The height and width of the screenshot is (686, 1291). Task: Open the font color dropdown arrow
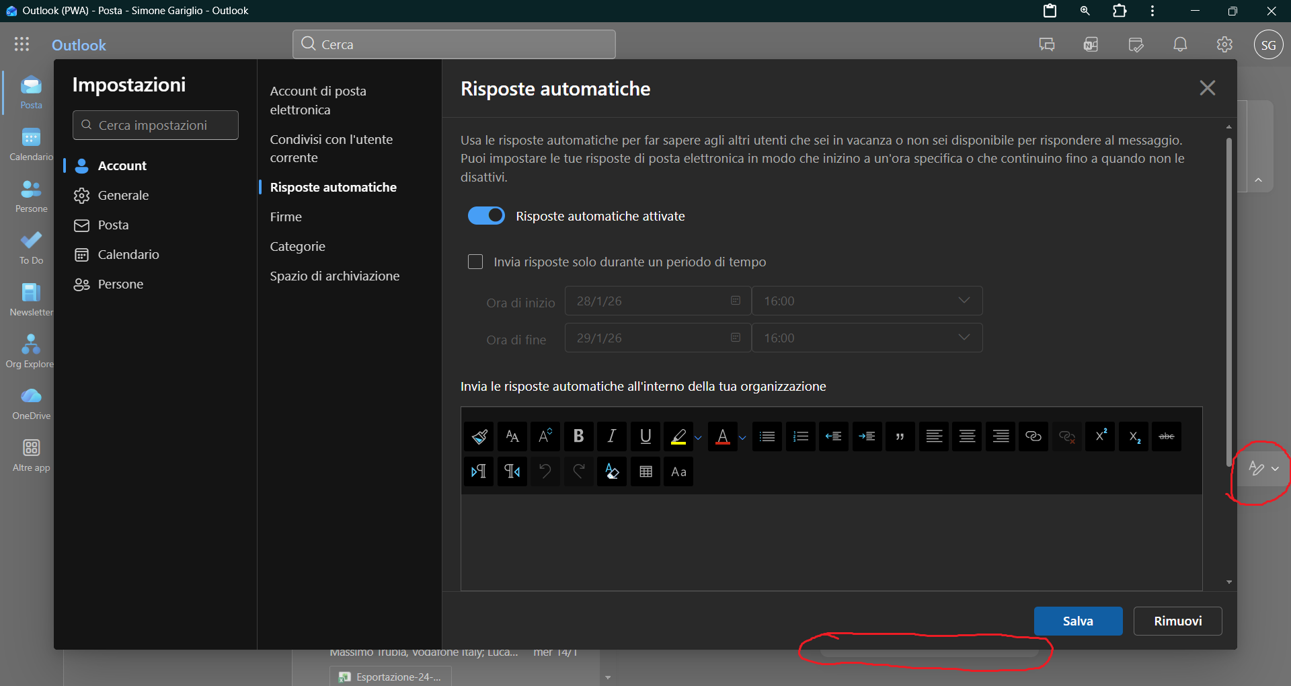coord(742,437)
